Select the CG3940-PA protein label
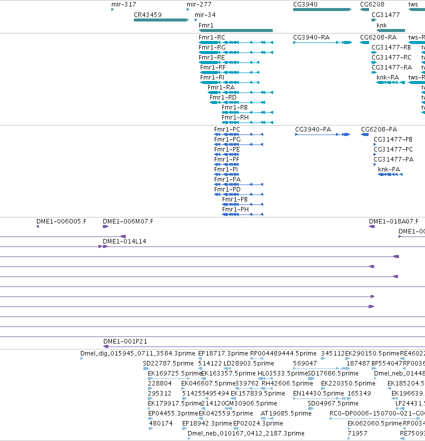The height and width of the screenshot is (441, 425). [x=313, y=129]
